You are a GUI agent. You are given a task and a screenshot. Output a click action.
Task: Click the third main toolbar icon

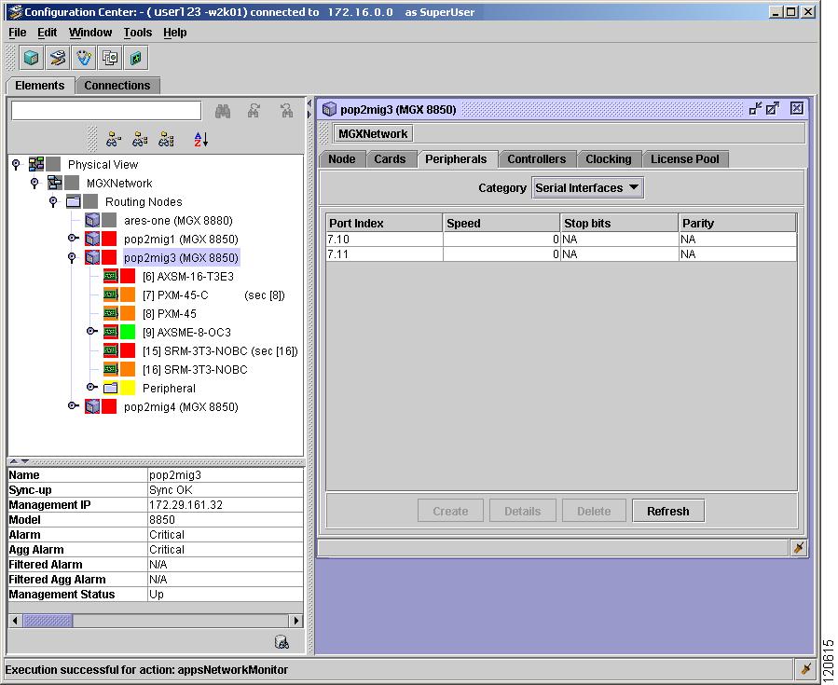click(84, 58)
